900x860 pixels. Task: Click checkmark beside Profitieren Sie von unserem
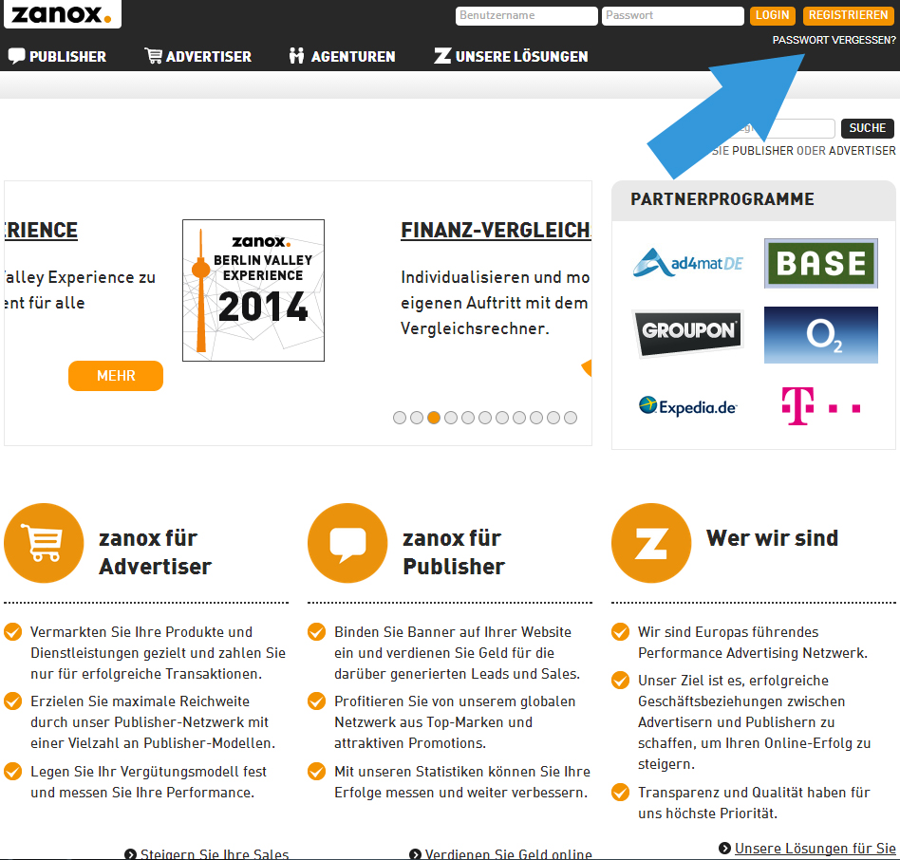pos(316,701)
